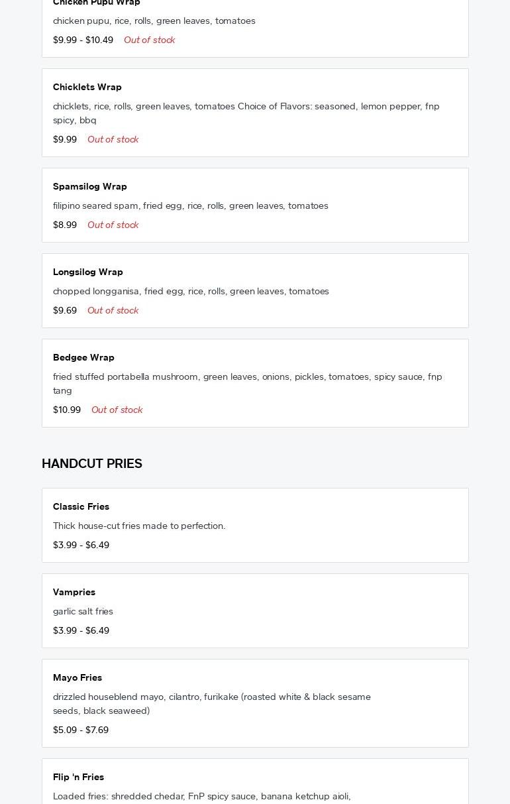Select the Longsilog Wrap menu title
The height and width of the screenshot is (804, 510).
click(87, 272)
